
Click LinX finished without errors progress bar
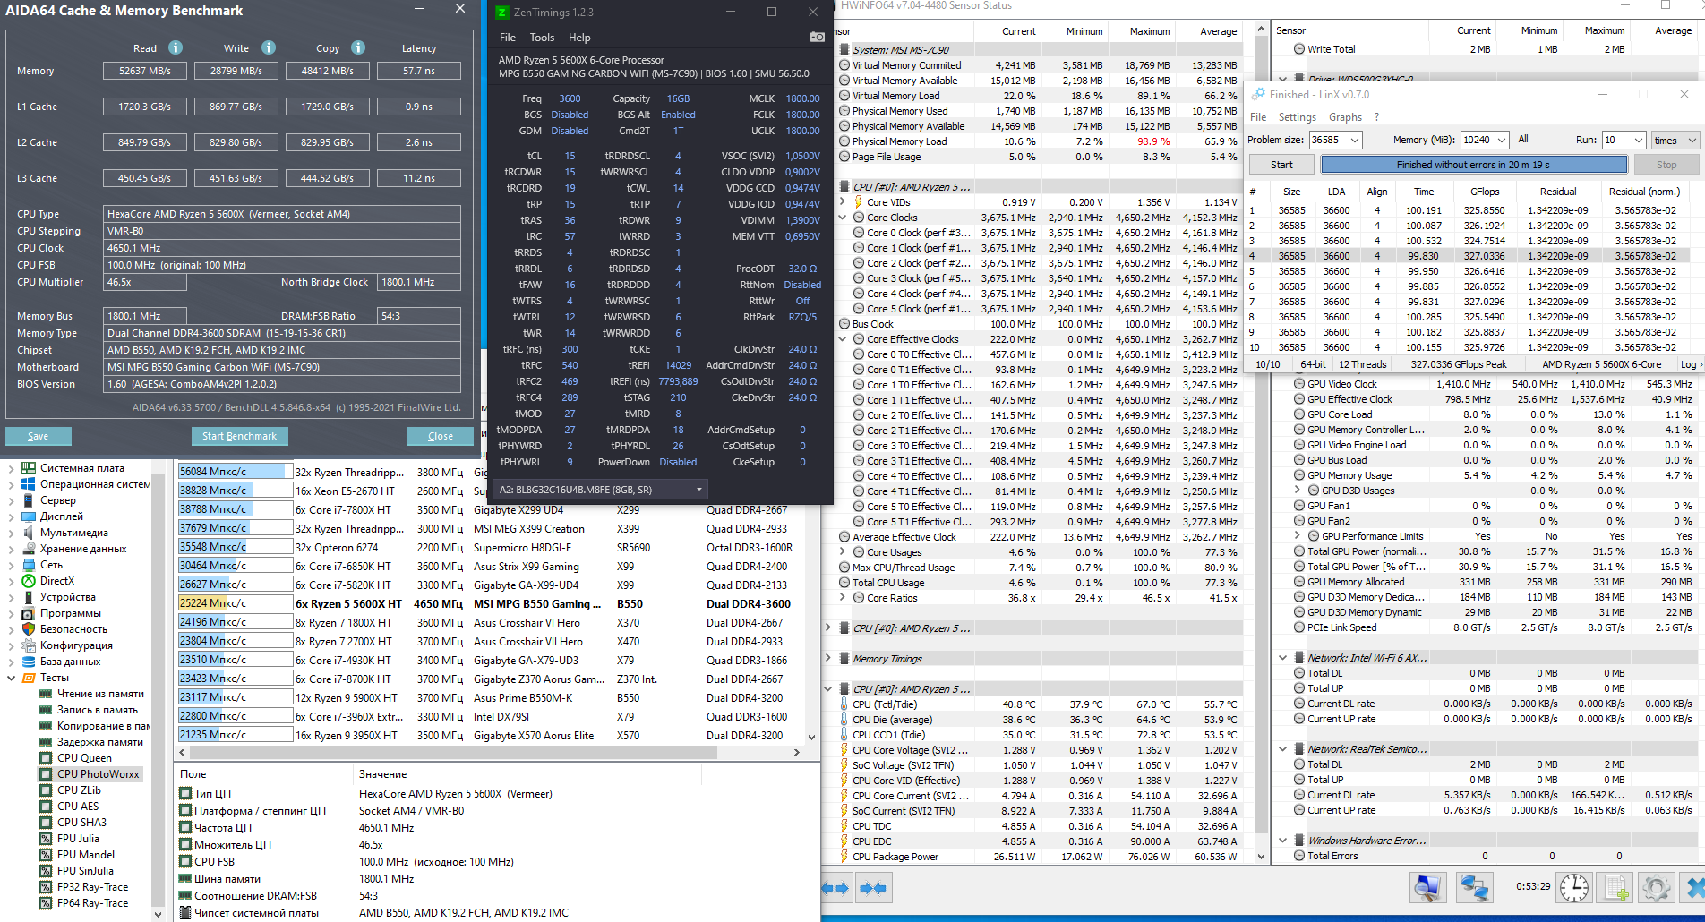point(1474,165)
